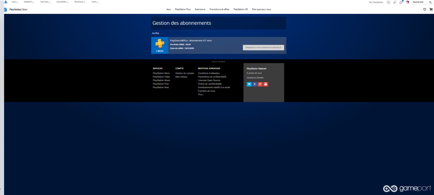Open the Jeux store tab
The image size is (434, 195).
(x=169, y=9)
